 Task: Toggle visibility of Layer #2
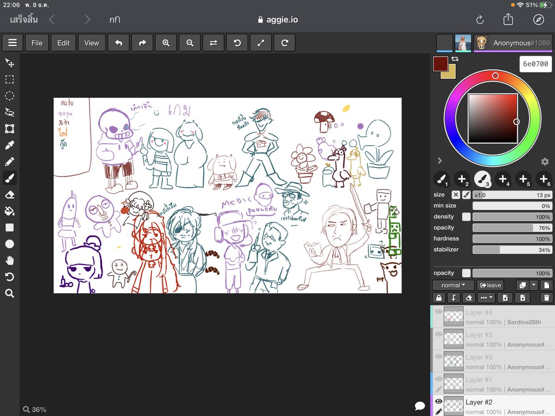438,401
